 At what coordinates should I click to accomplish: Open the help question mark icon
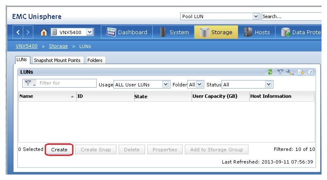310,72
